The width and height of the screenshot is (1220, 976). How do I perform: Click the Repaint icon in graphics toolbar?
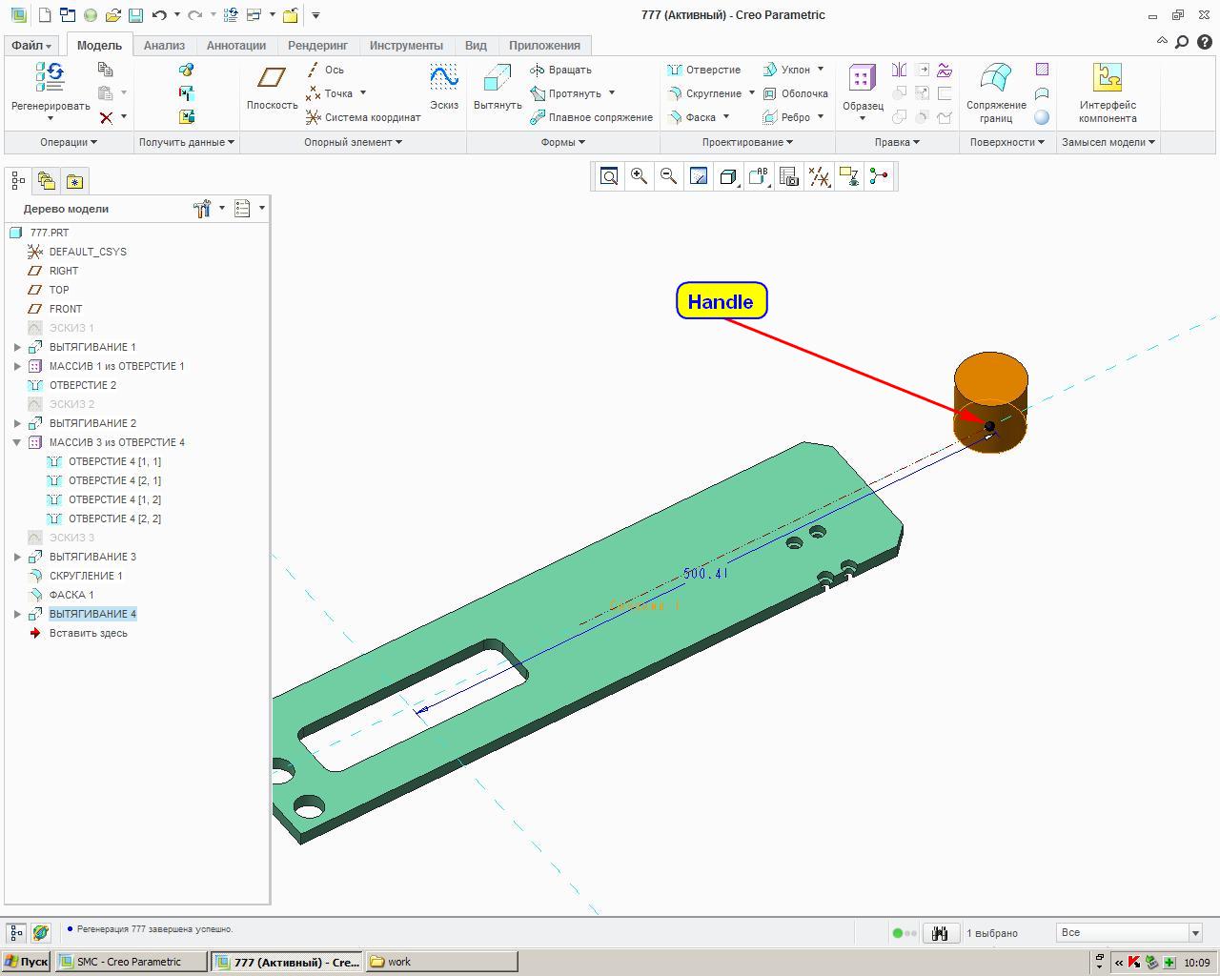pos(699,176)
